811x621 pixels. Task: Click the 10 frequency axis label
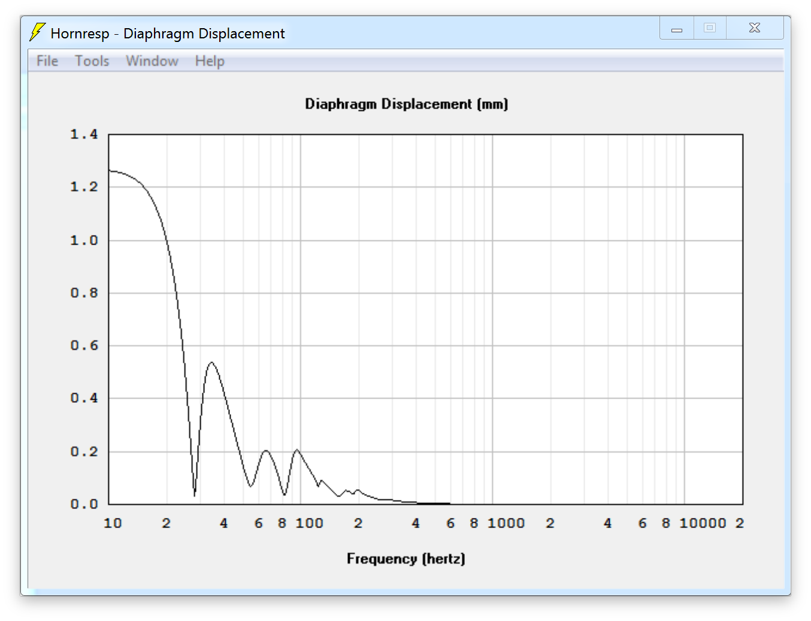click(x=113, y=523)
